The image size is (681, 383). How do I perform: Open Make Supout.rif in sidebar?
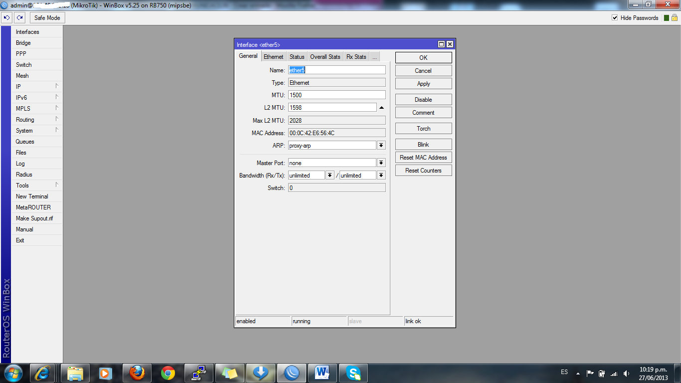point(37,218)
